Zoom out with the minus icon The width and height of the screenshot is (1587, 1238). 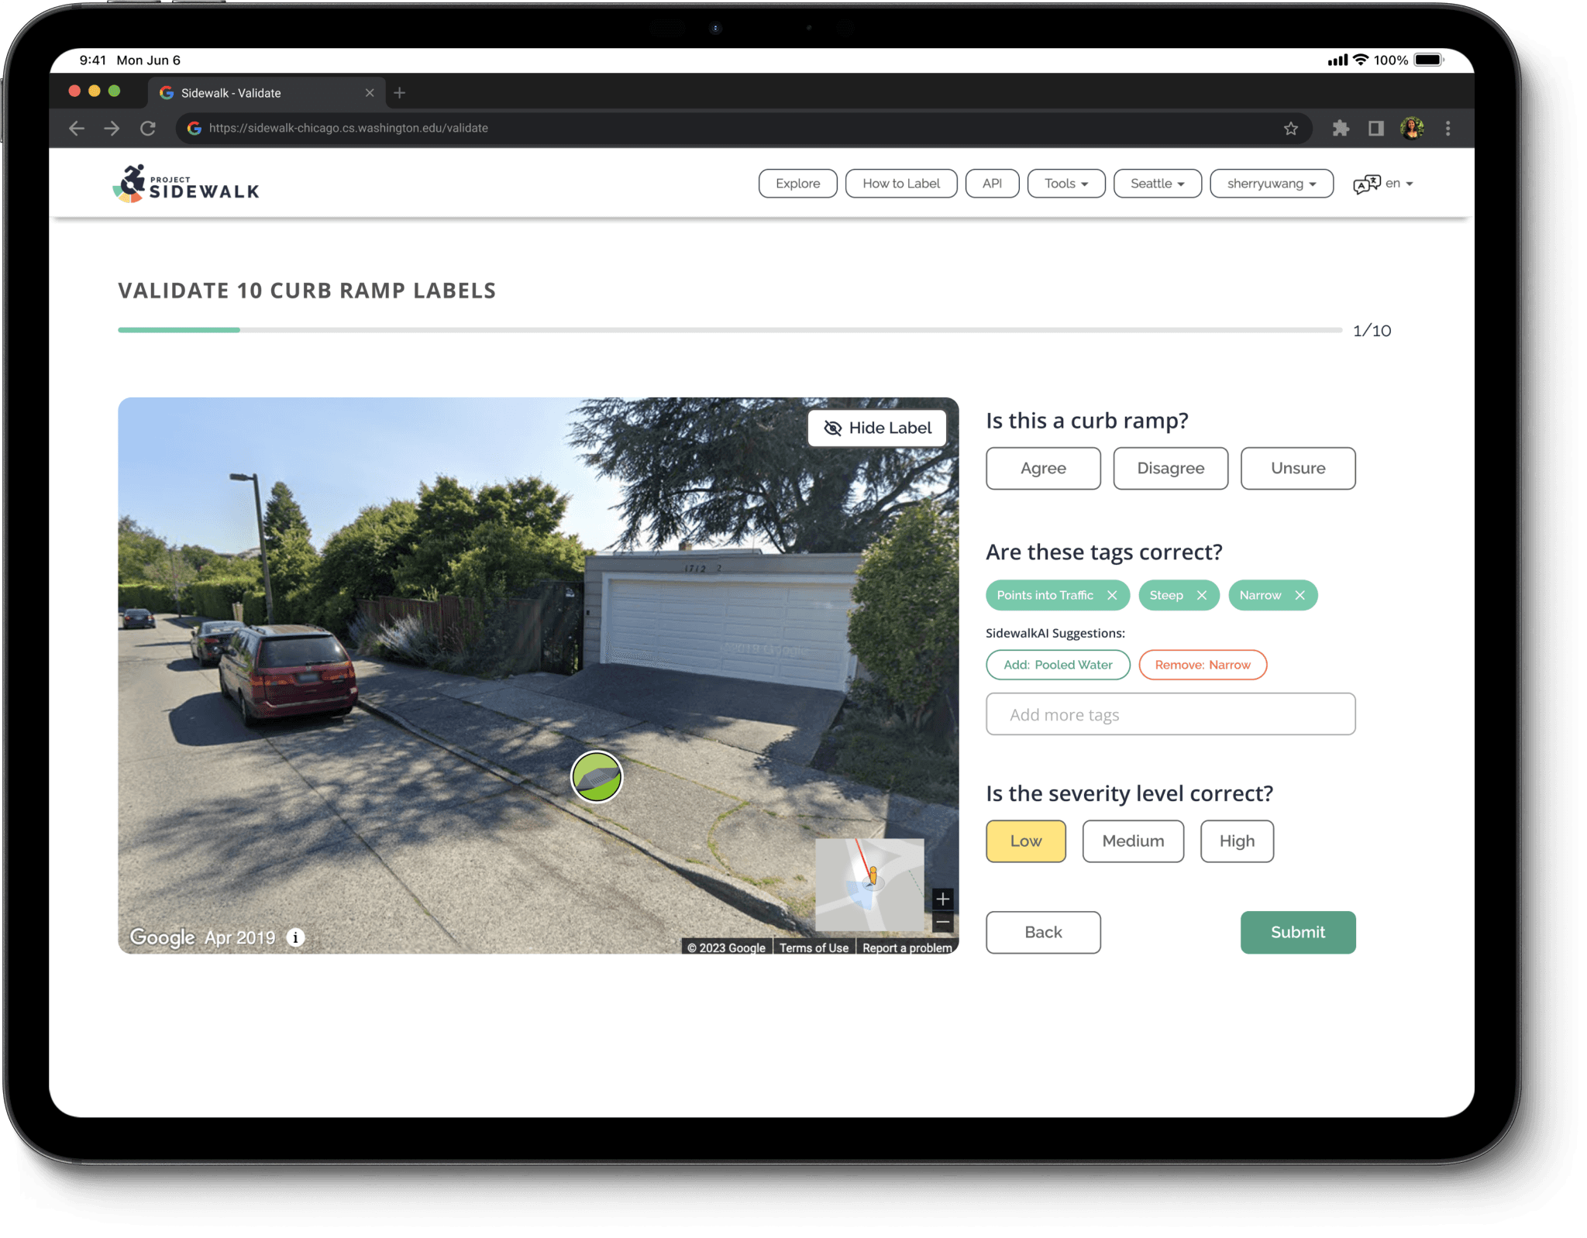942,923
